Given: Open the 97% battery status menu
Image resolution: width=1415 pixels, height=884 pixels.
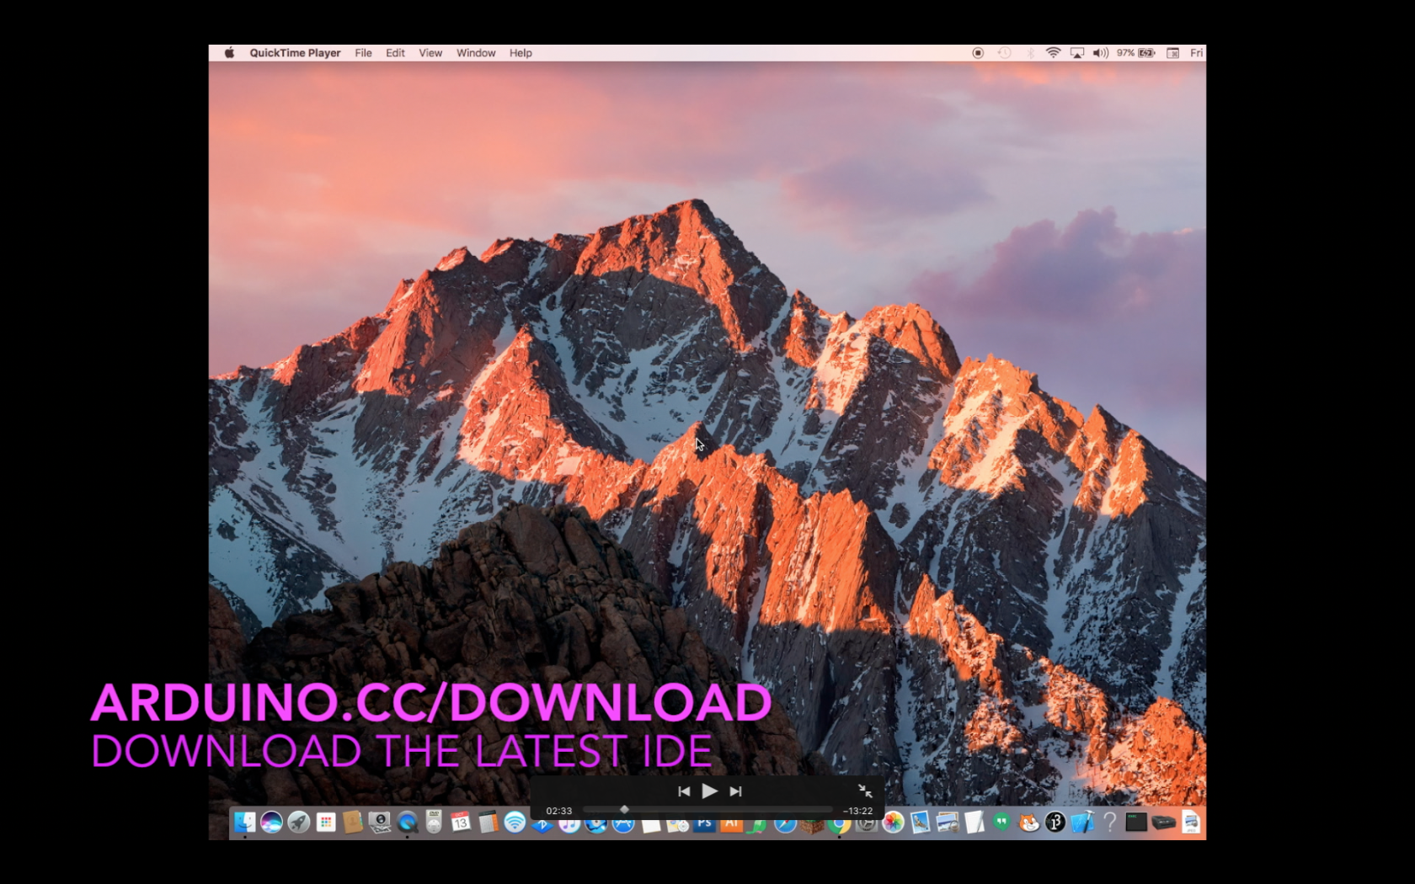Looking at the screenshot, I should (x=1135, y=53).
